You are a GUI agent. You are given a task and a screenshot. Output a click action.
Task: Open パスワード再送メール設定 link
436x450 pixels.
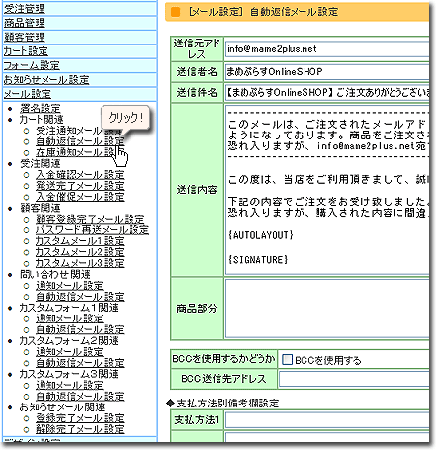pyautogui.click(x=92, y=230)
